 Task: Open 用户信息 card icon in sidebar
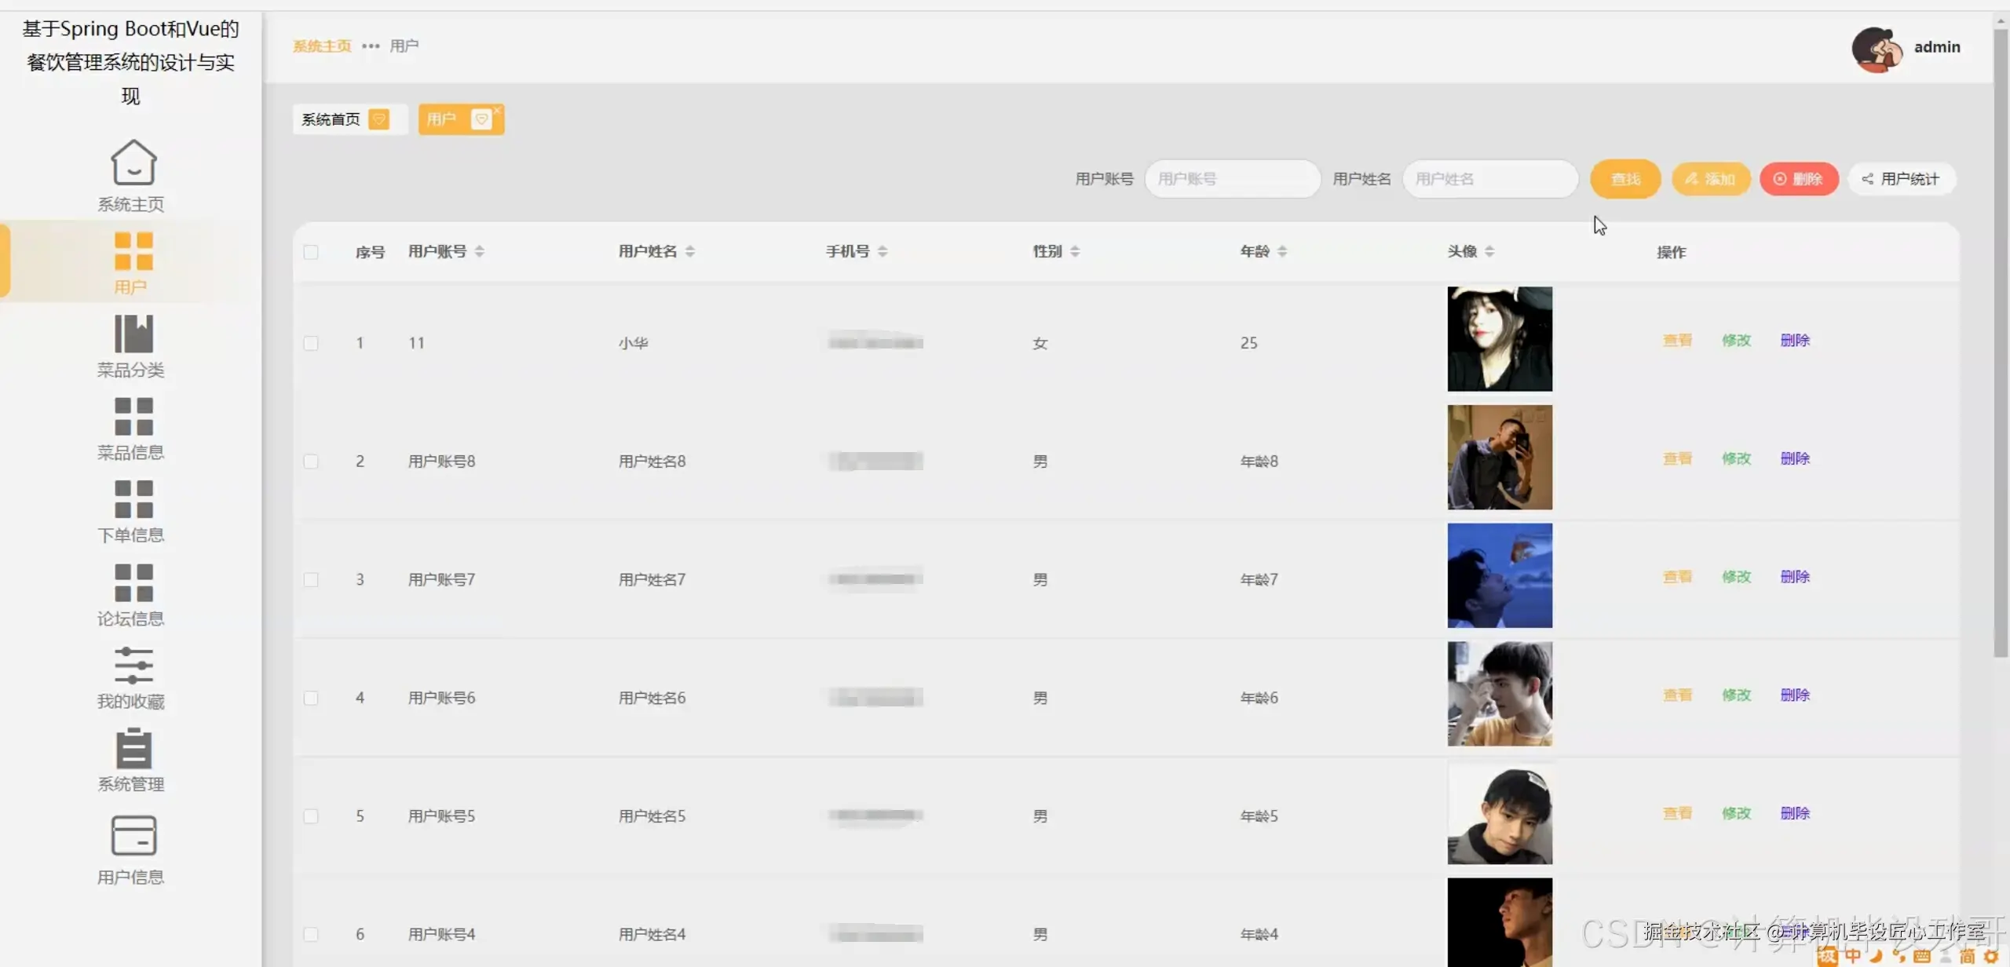tap(133, 835)
